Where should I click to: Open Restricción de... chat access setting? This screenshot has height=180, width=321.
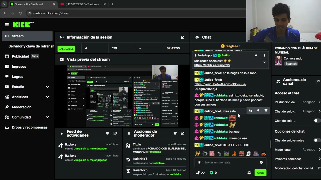coord(298,102)
